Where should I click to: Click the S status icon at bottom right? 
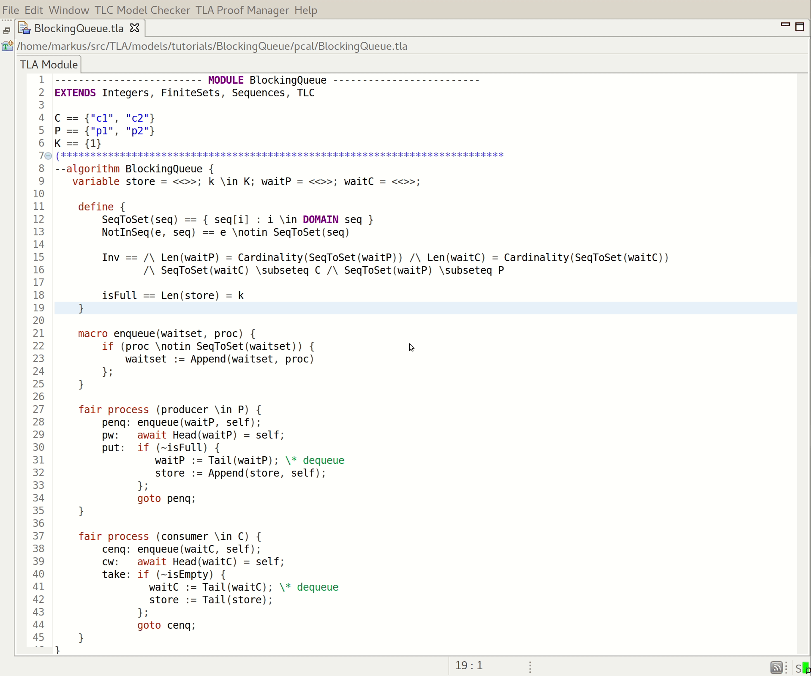point(798,668)
